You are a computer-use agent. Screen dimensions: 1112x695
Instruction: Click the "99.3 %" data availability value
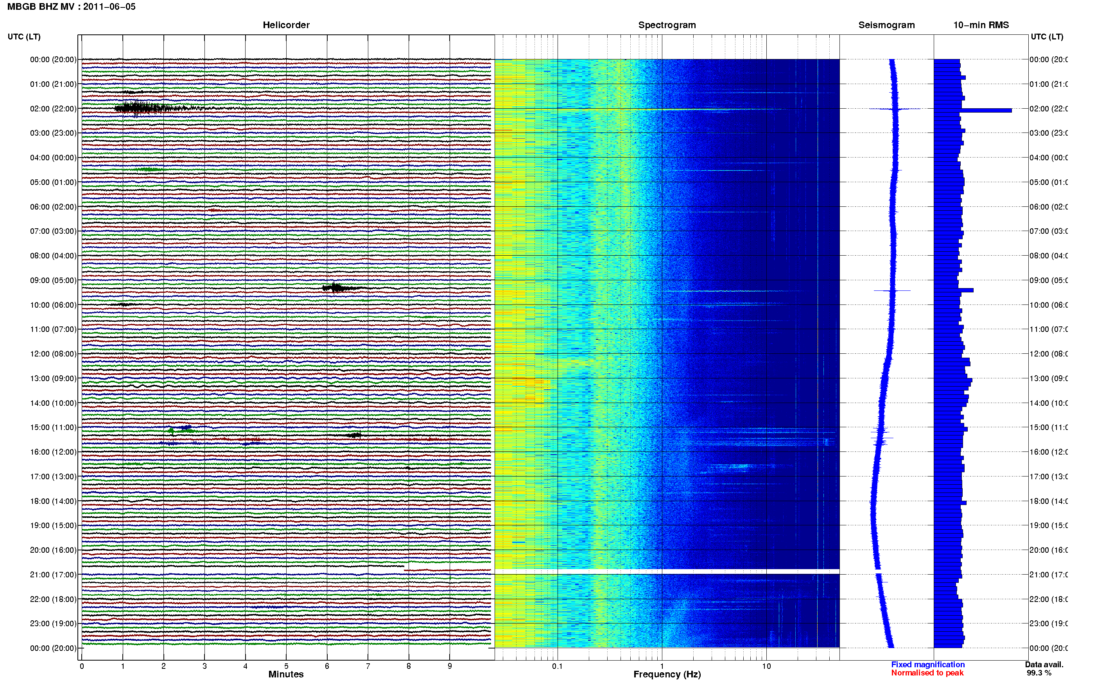(x=1038, y=672)
